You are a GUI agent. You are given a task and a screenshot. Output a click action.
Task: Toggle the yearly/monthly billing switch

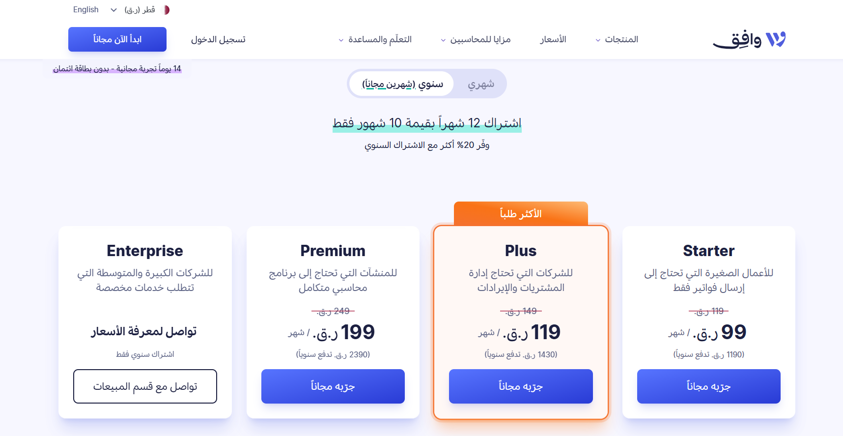[x=426, y=84]
